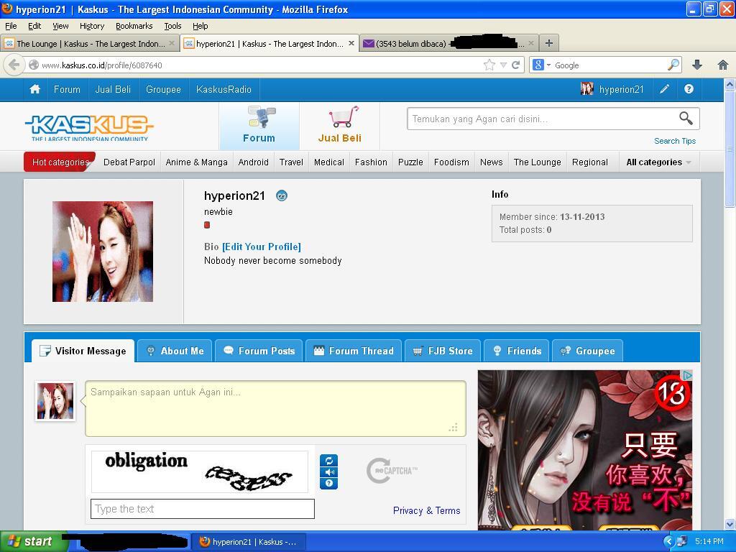
Task: Go to Firefox home page icon
Action: click(x=723, y=65)
